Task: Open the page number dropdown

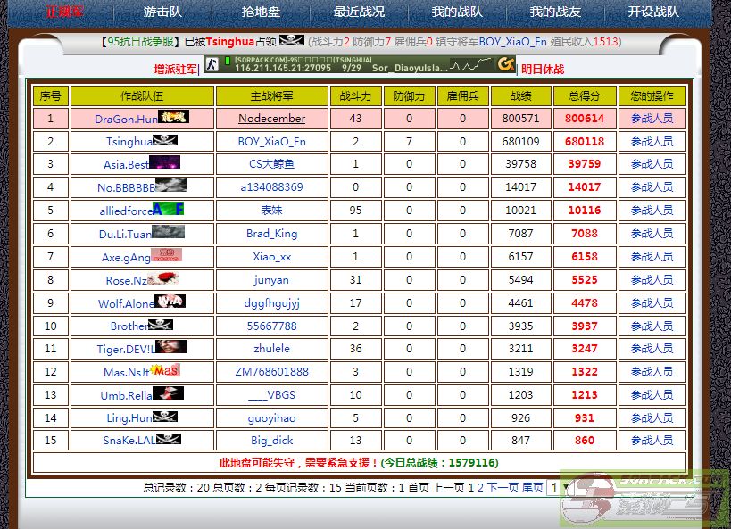Action: point(558,488)
